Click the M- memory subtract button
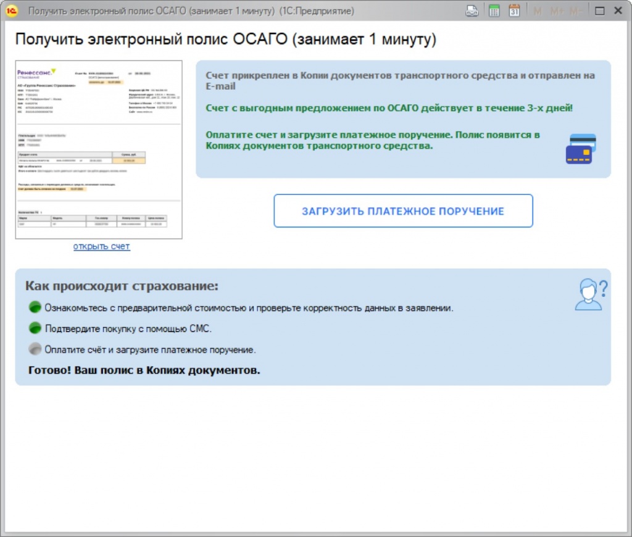This screenshot has width=632, height=537. pyautogui.click(x=576, y=11)
